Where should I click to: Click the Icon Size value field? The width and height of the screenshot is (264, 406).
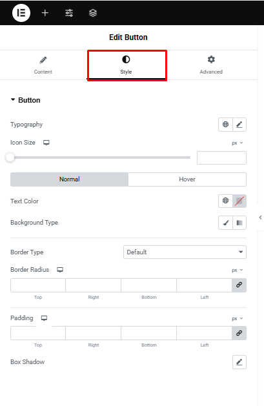221,157
